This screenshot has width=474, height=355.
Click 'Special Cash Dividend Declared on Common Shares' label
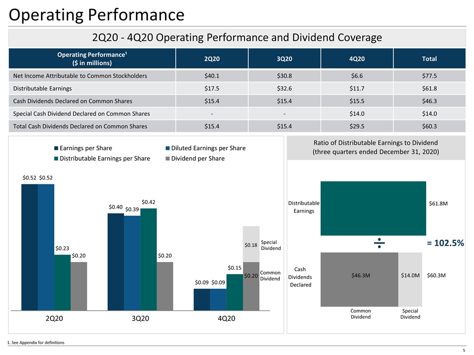(x=81, y=114)
